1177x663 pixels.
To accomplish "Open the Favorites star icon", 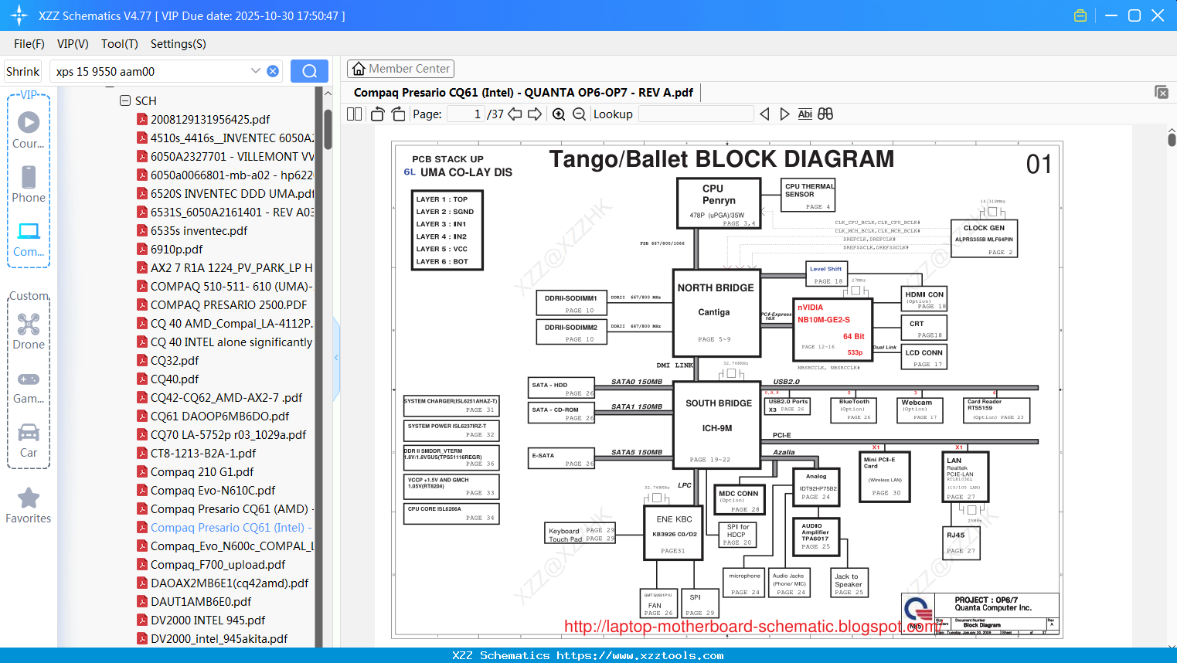I will pos(29,506).
